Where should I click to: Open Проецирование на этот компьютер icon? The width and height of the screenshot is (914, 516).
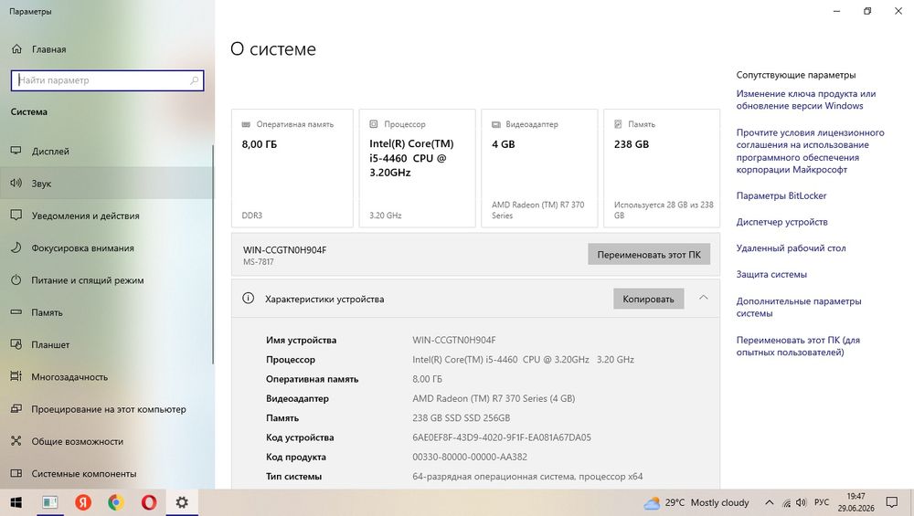click(x=16, y=409)
